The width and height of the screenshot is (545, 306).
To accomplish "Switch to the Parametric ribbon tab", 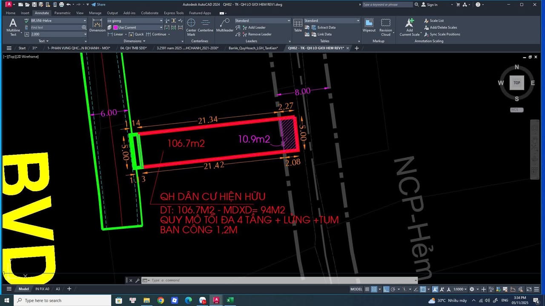I will 62,13.
